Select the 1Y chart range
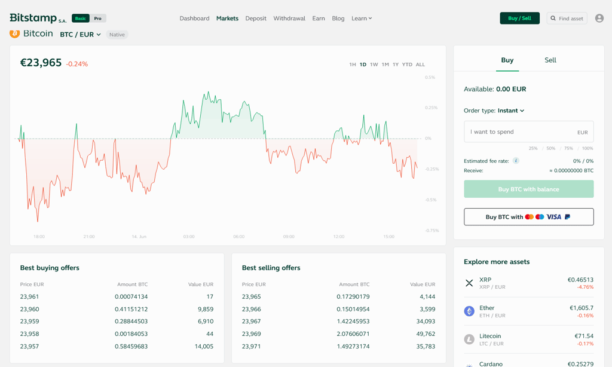The image size is (612, 367). [x=396, y=65]
